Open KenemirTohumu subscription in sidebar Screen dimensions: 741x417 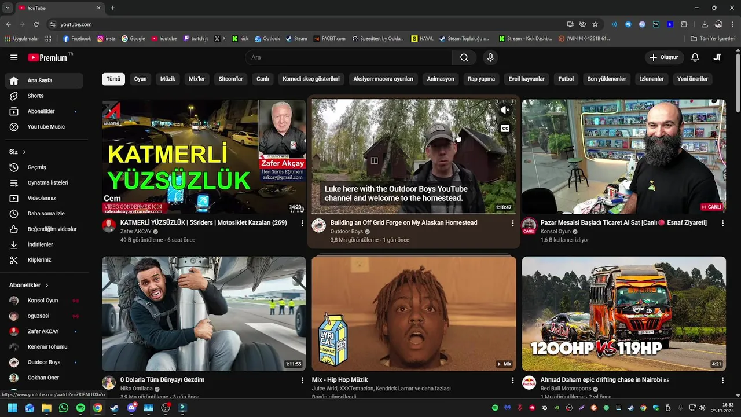[44, 347]
